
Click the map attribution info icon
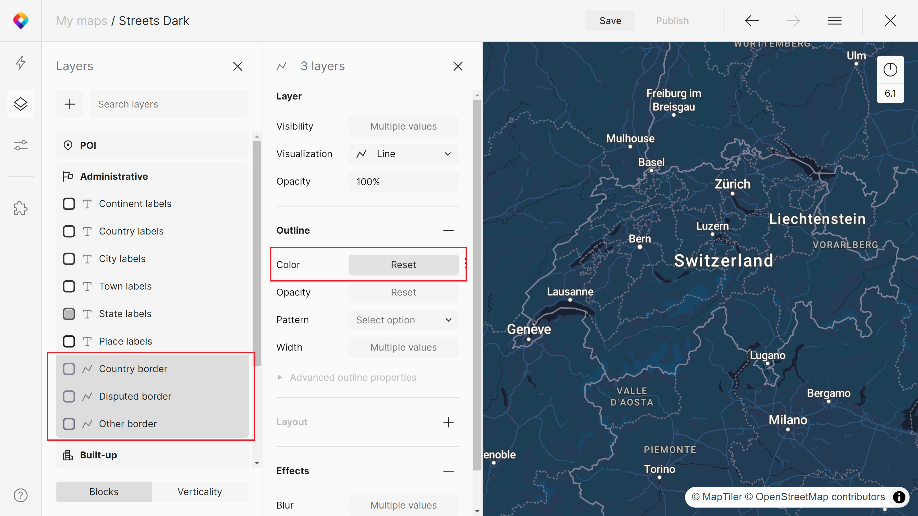(x=899, y=497)
